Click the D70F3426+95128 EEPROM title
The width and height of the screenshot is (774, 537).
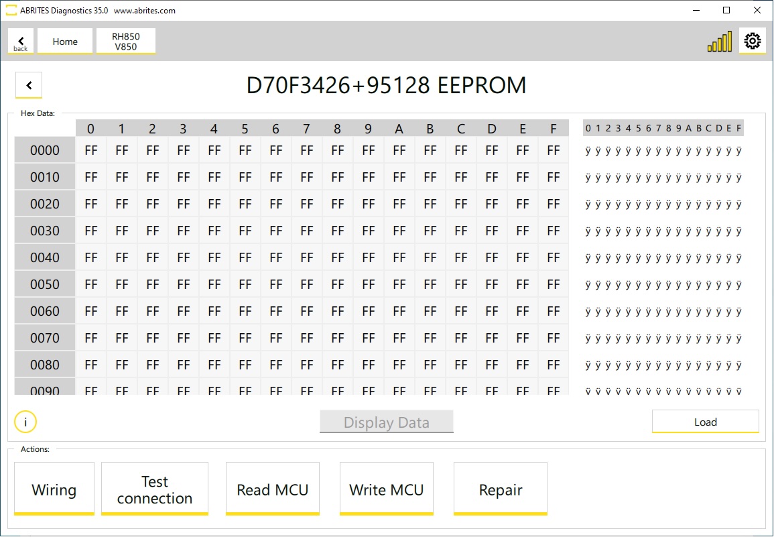(x=387, y=85)
